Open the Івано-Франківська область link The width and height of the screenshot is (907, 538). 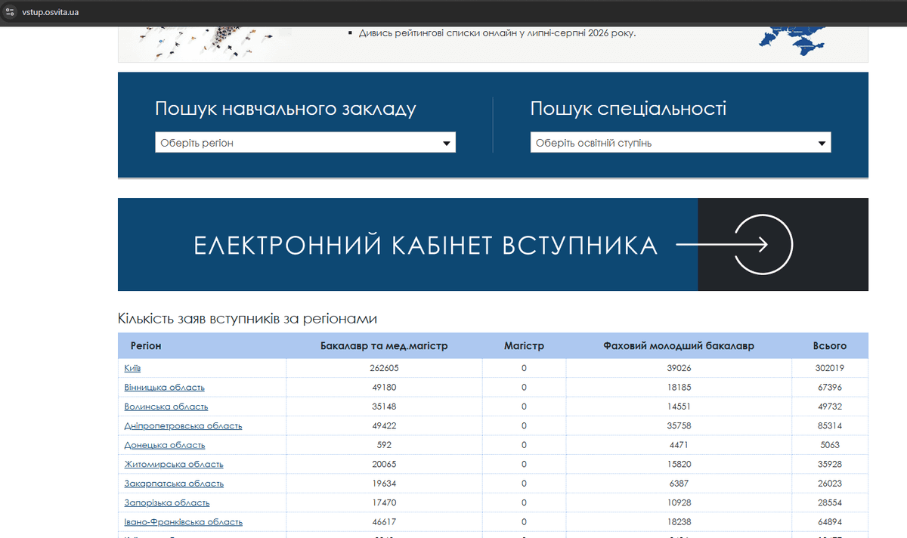pyautogui.click(x=184, y=522)
